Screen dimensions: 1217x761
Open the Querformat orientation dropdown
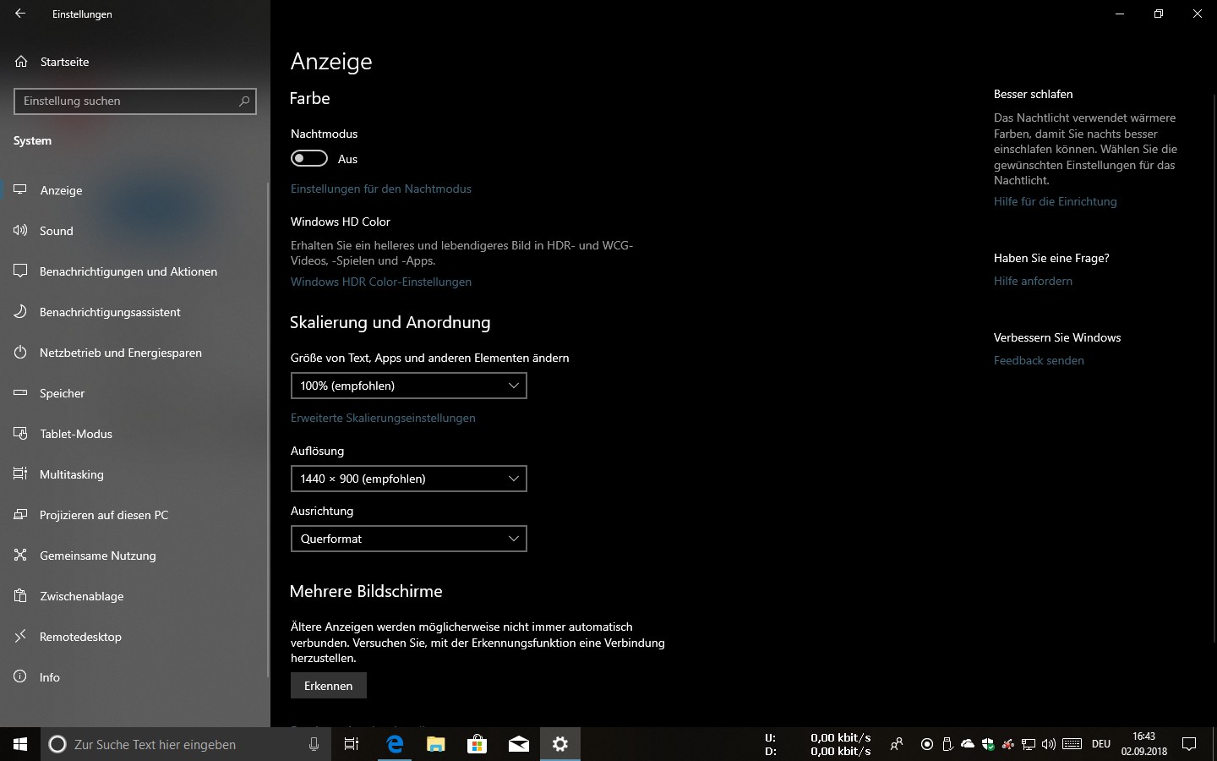pos(409,539)
